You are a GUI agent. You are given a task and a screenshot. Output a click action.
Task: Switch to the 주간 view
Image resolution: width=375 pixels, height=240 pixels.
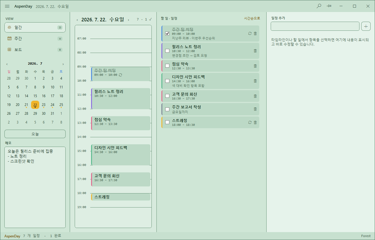click(35, 38)
